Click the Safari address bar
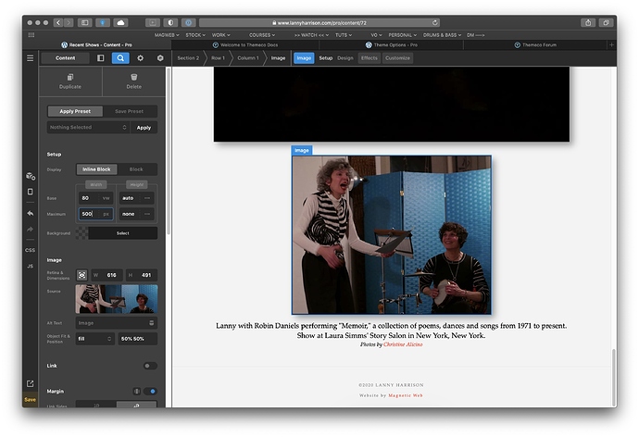The image size is (639, 437). click(319, 23)
